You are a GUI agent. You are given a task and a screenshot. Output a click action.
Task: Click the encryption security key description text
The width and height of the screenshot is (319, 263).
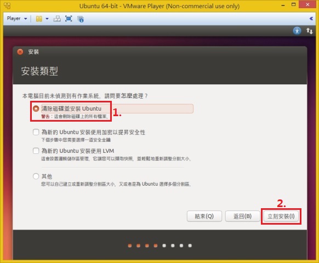click(x=76, y=140)
